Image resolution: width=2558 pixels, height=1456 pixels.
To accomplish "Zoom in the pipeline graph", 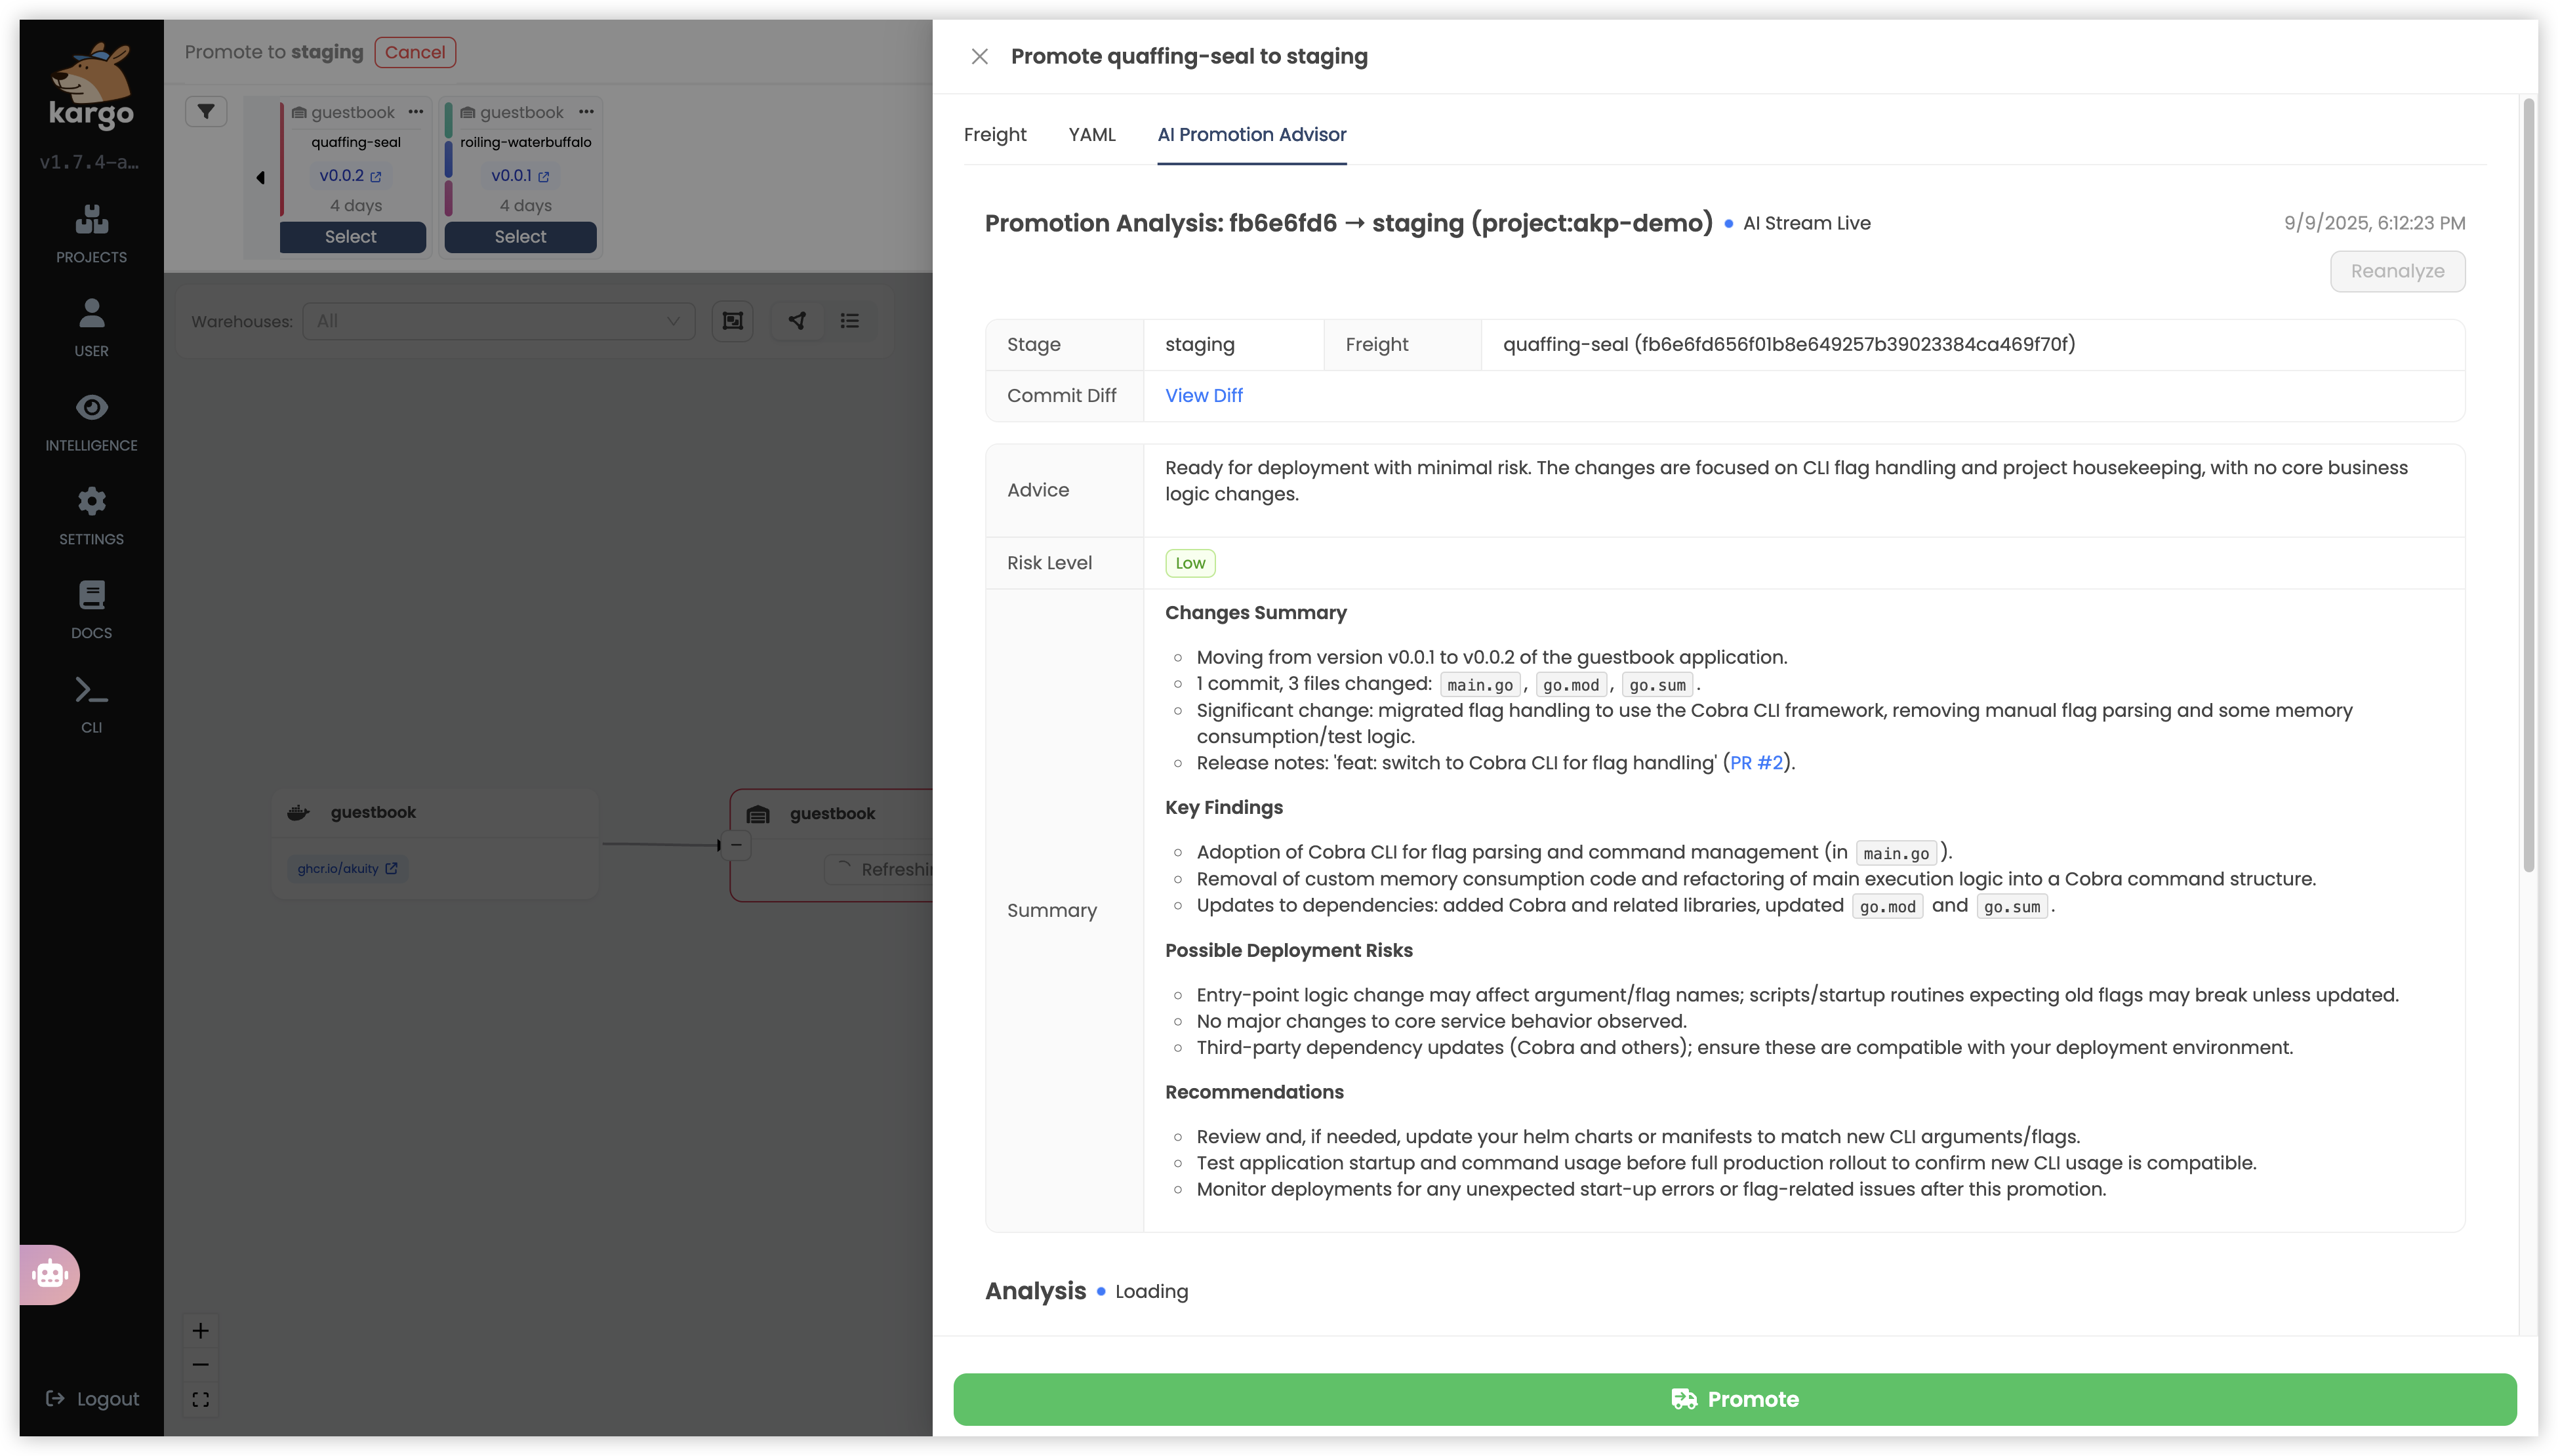I will pyautogui.click(x=200, y=1330).
